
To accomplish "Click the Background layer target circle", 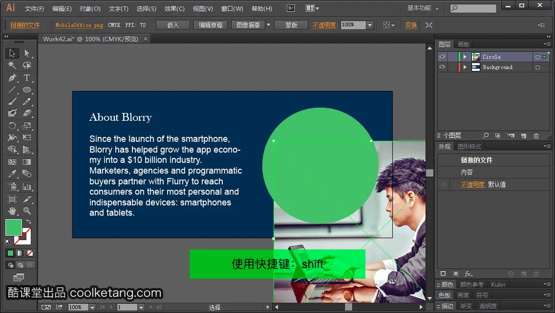I will click(x=537, y=67).
